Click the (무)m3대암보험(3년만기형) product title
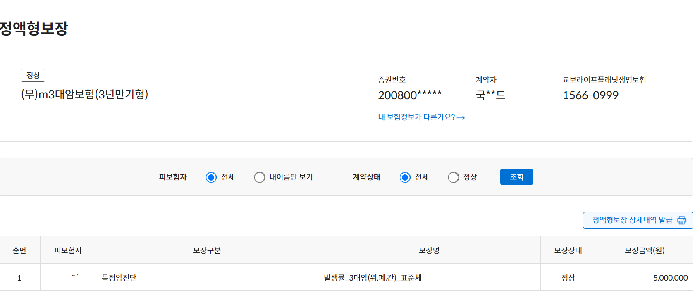This screenshot has width=695, height=300. [x=85, y=94]
